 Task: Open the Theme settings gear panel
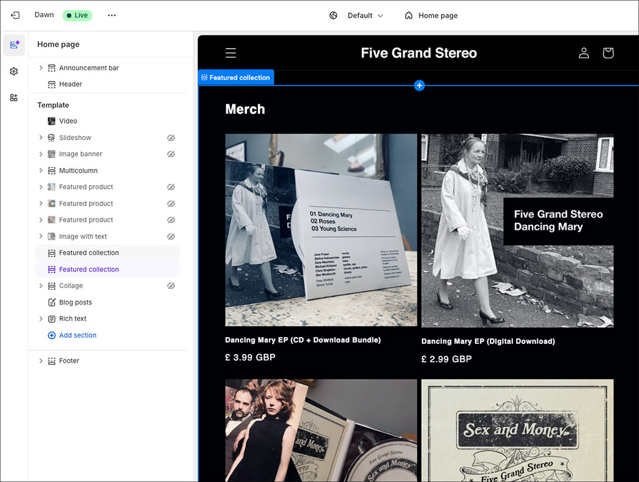[14, 71]
